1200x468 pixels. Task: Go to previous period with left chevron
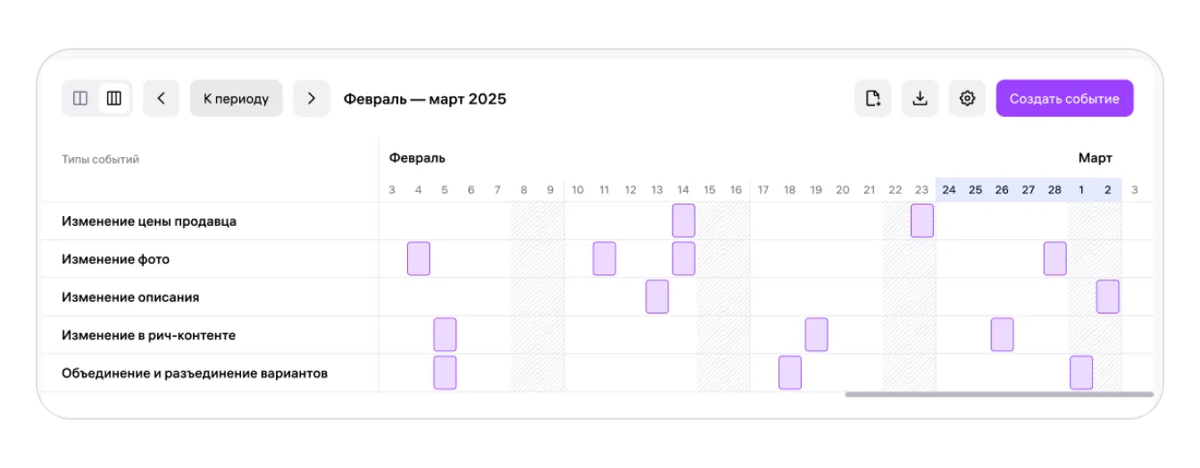[161, 98]
